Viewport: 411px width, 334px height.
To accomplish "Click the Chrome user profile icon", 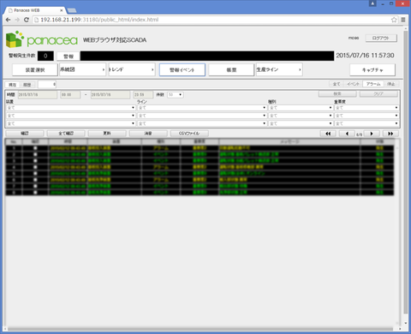I will pos(372,3).
